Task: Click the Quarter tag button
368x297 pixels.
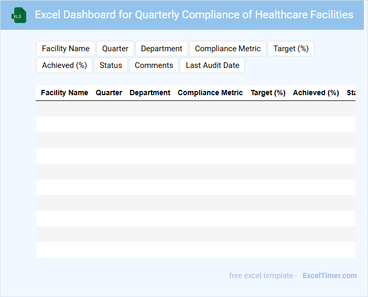Action: coord(115,49)
